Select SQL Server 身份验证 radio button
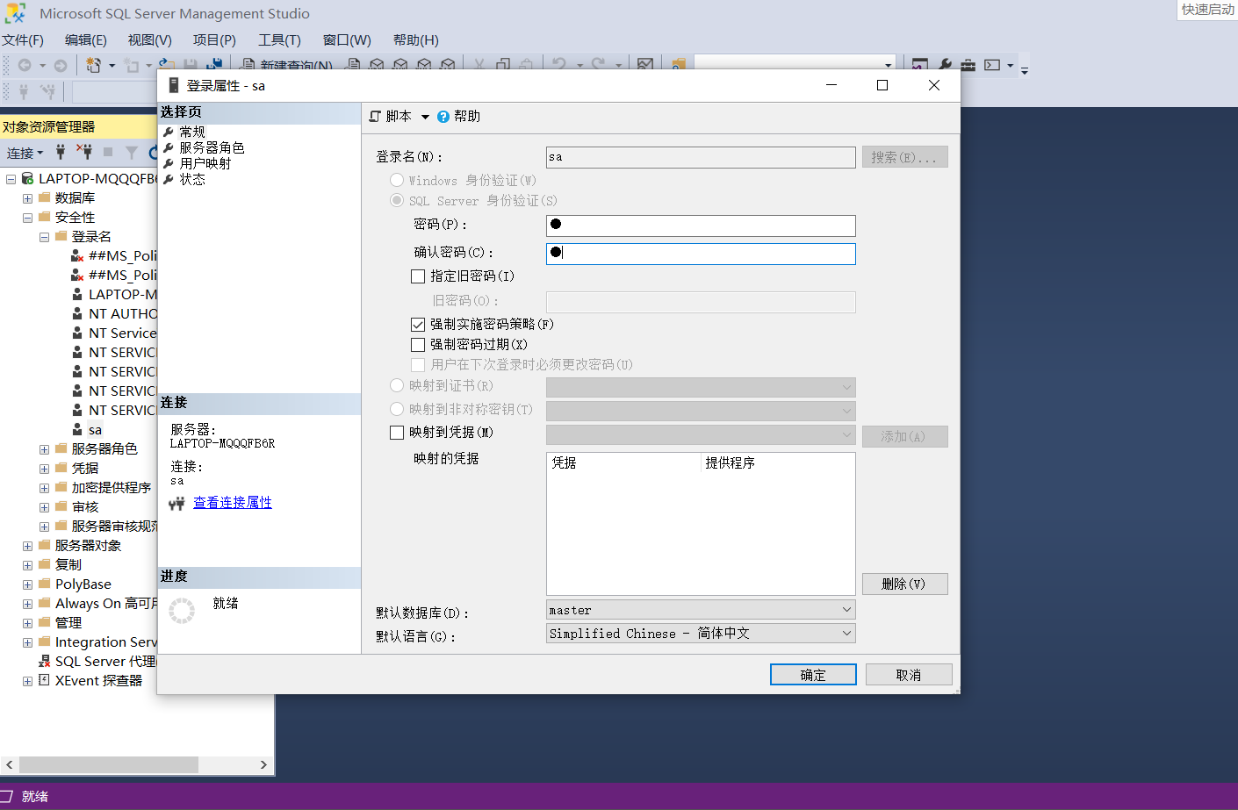The height and width of the screenshot is (810, 1238). [x=397, y=200]
